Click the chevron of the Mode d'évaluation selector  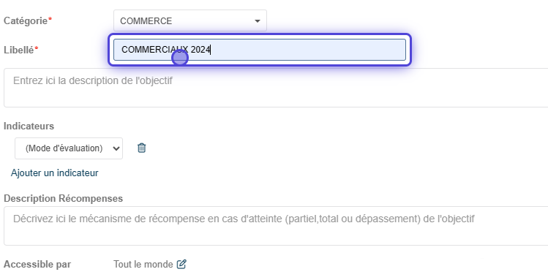click(116, 148)
